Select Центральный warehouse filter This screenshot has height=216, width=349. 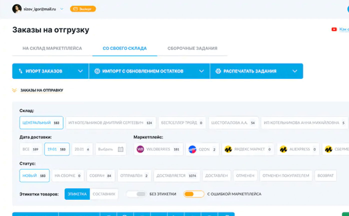[x=41, y=123]
